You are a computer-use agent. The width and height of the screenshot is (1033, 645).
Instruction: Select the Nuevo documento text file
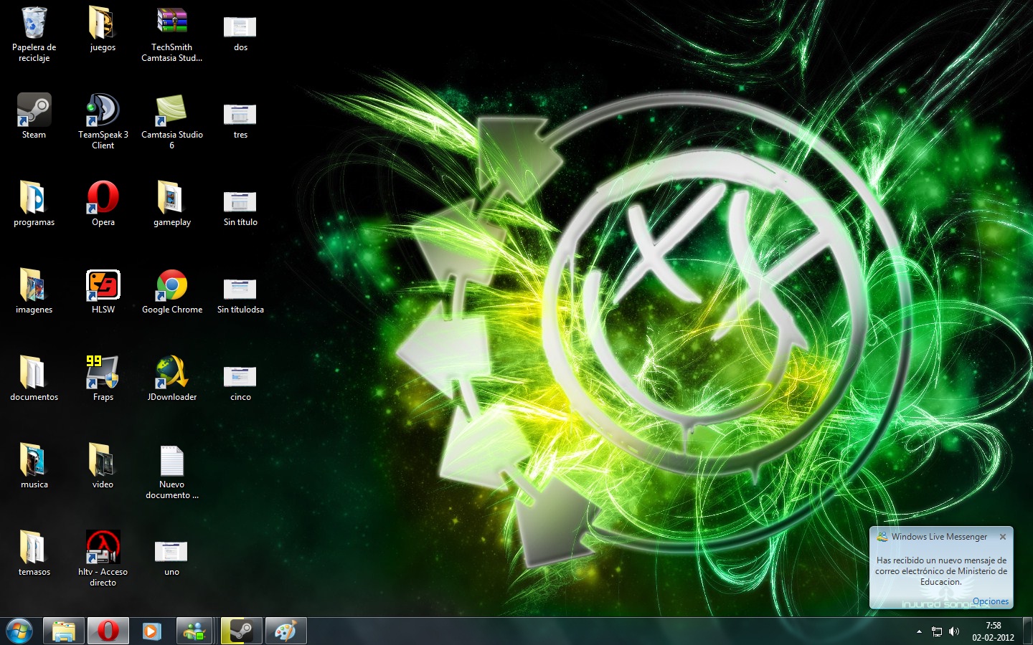(x=172, y=471)
